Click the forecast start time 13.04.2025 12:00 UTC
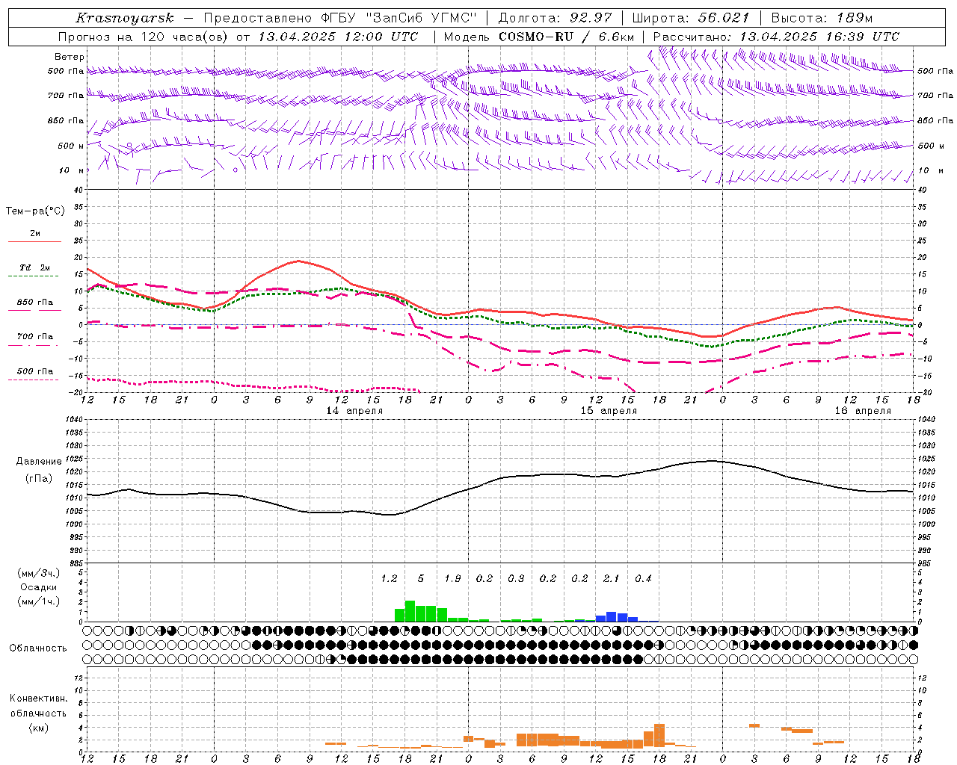The height and width of the screenshot is (765, 957). point(338,37)
